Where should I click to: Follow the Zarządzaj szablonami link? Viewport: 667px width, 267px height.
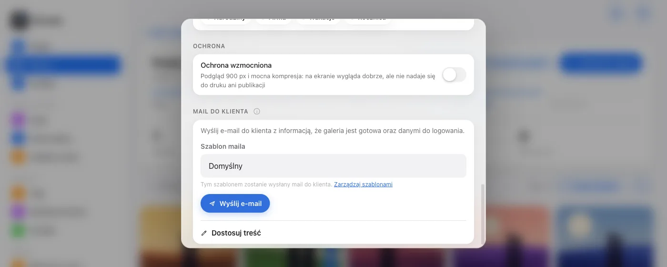pos(363,185)
